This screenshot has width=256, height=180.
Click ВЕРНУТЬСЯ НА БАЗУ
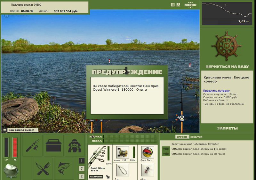(227, 67)
